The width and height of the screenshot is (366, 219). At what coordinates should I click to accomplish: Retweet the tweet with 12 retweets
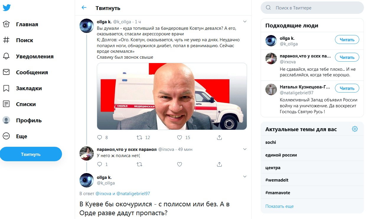pyautogui.click(x=139, y=137)
